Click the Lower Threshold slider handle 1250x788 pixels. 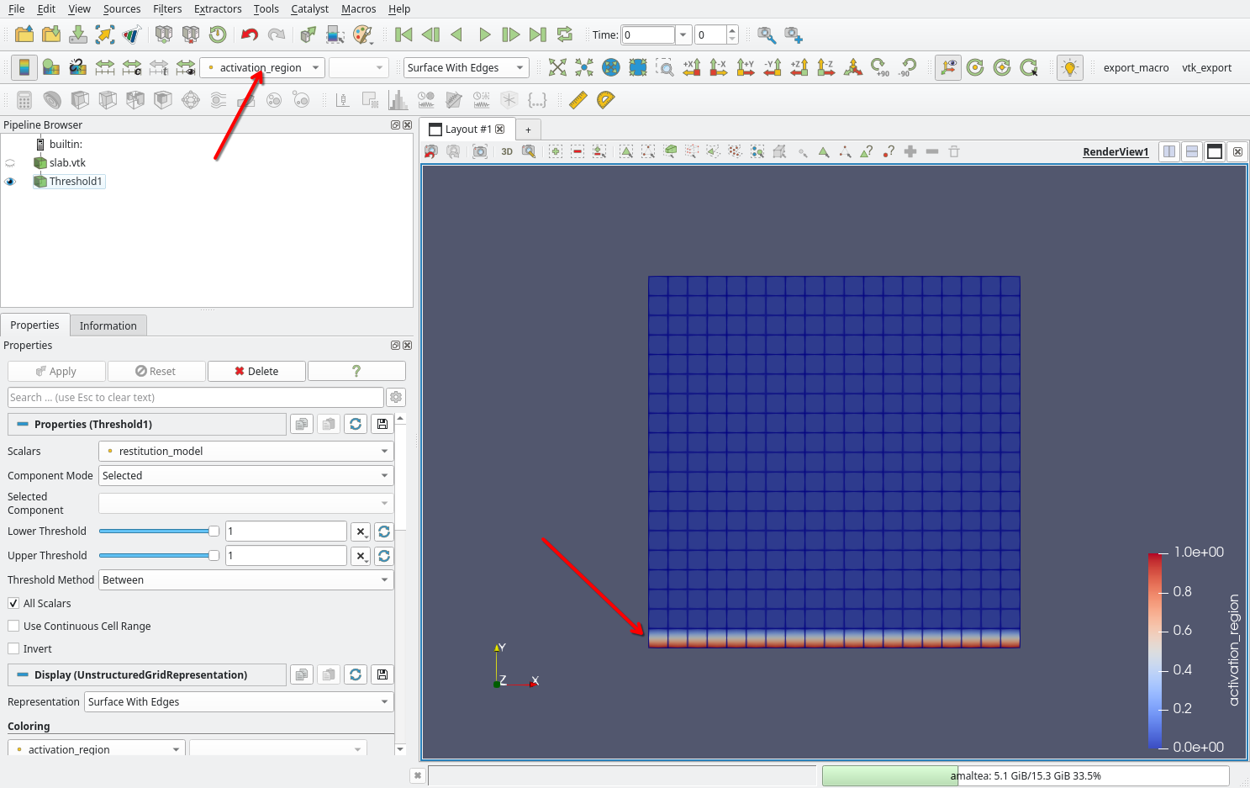214,531
